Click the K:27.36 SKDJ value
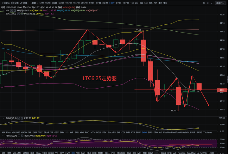 28,118
